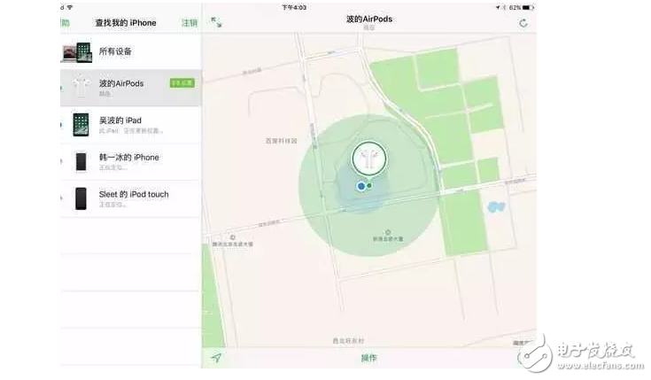Tap the iPad thumbnail for 吴波的 iPad
This screenshot has width=651, height=380.
81,124
